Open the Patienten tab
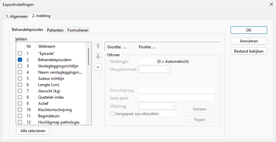This screenshot has height=142, width=276. (x=55, y=30)
